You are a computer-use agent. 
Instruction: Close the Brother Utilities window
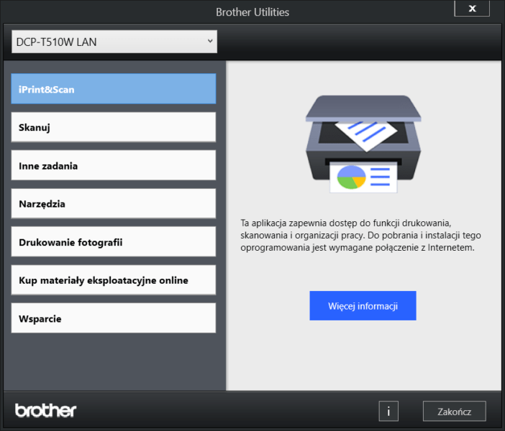coord(472,8)
